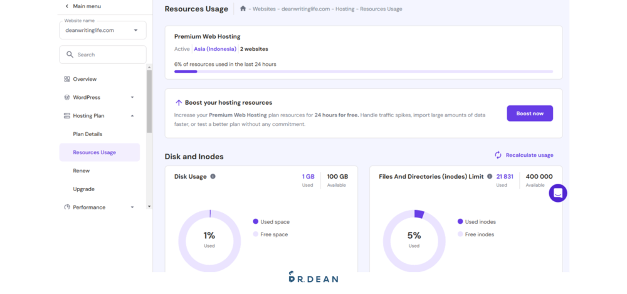Expand the Performance menu section
This screenshot has width=627, height=294.
pyautogui.click(x=132, y=207)
